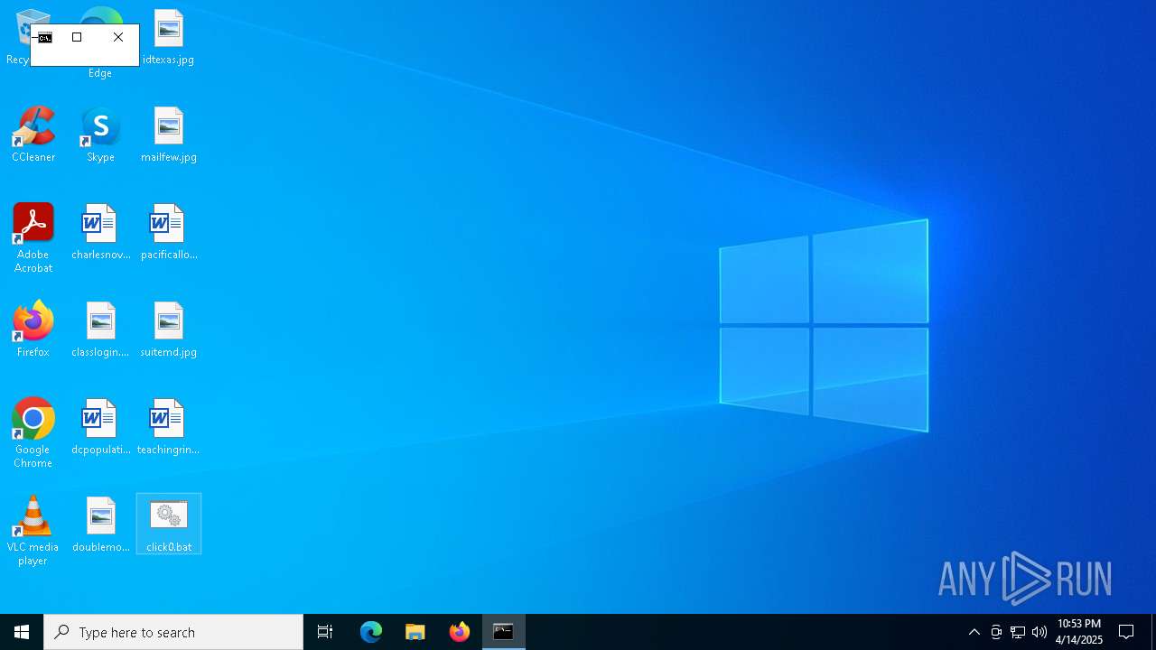Open the Windows Start menu
1156x650 pixels.
(x=22, y=632)
